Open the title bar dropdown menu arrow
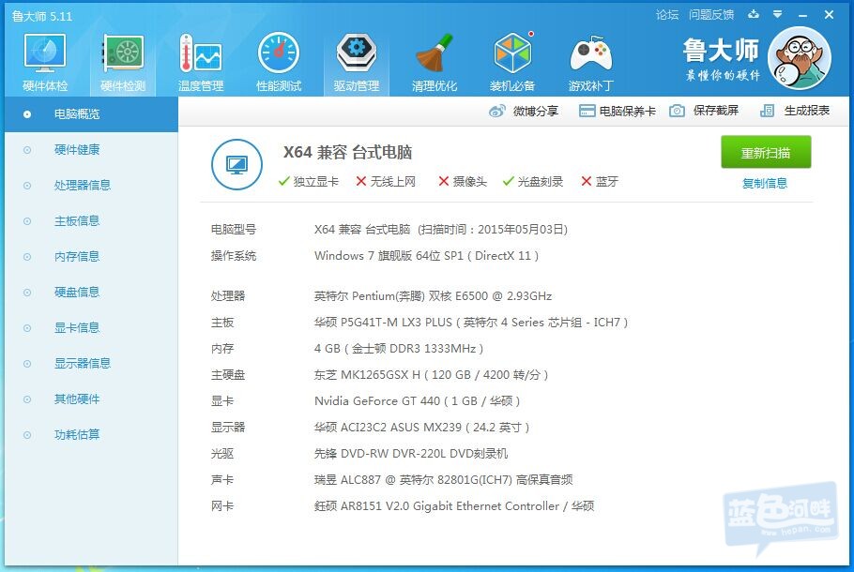The image size is (854, 572). [778, 15]
